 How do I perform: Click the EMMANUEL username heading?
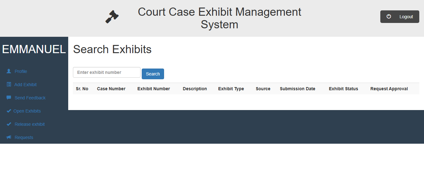(x=34, y=49)
